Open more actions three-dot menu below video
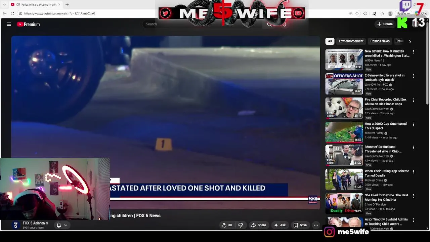 (x=316, y=225)
